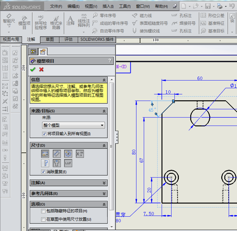Expand the 注解(A) section
This screenshot has width=237, height=231.
pyautogui.click(x=104, y=183)
